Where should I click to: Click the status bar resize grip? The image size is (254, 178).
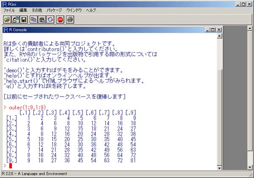pyautogui.click(x=251, y=175)
